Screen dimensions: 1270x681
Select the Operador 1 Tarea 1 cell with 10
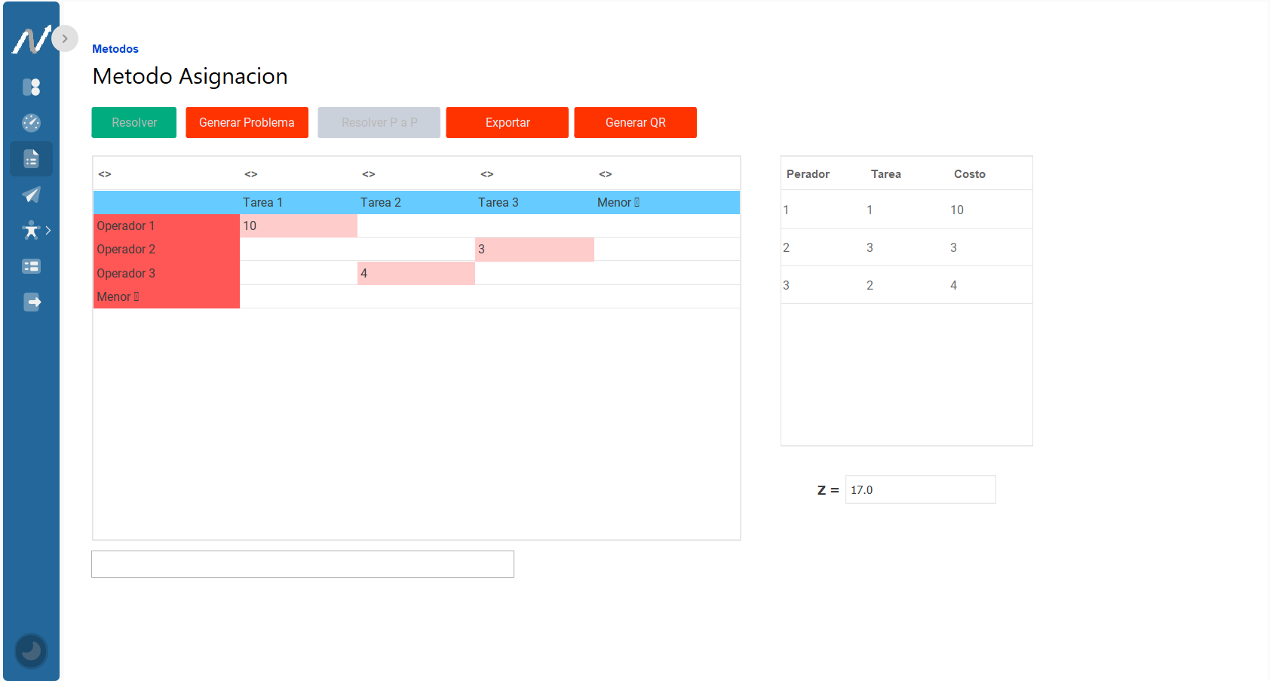point(298,226)
